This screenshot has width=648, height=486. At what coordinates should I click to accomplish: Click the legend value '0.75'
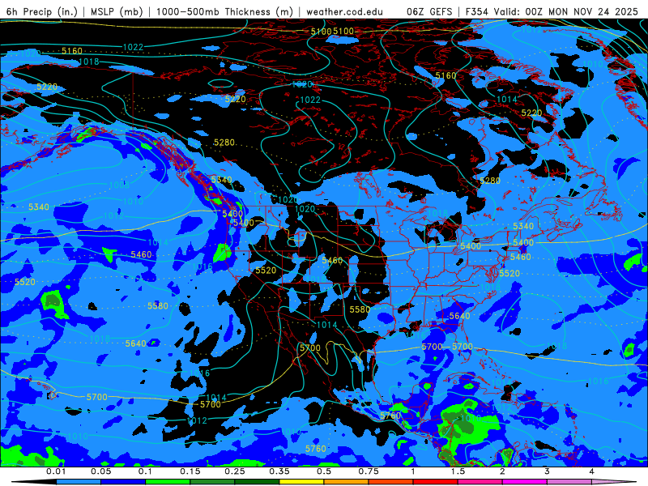[x=369, y=471]
